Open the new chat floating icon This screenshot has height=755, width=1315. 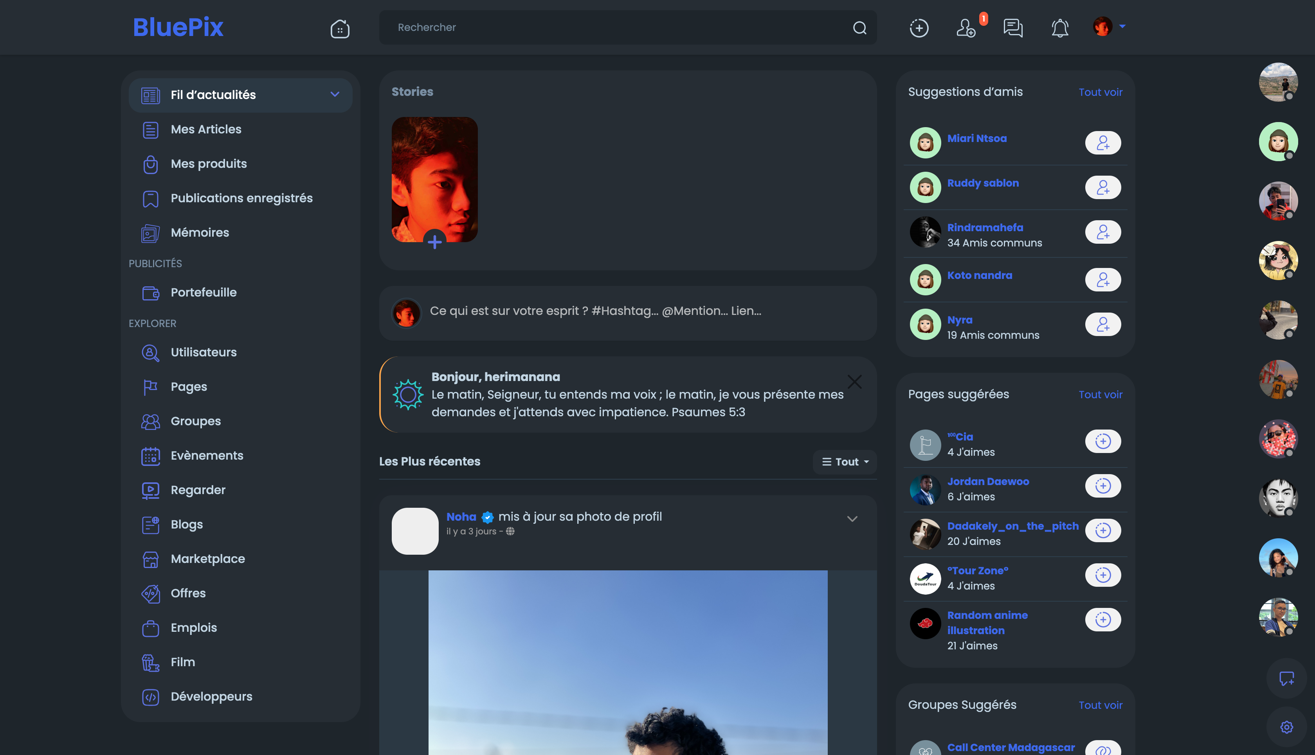(1286, 678)
